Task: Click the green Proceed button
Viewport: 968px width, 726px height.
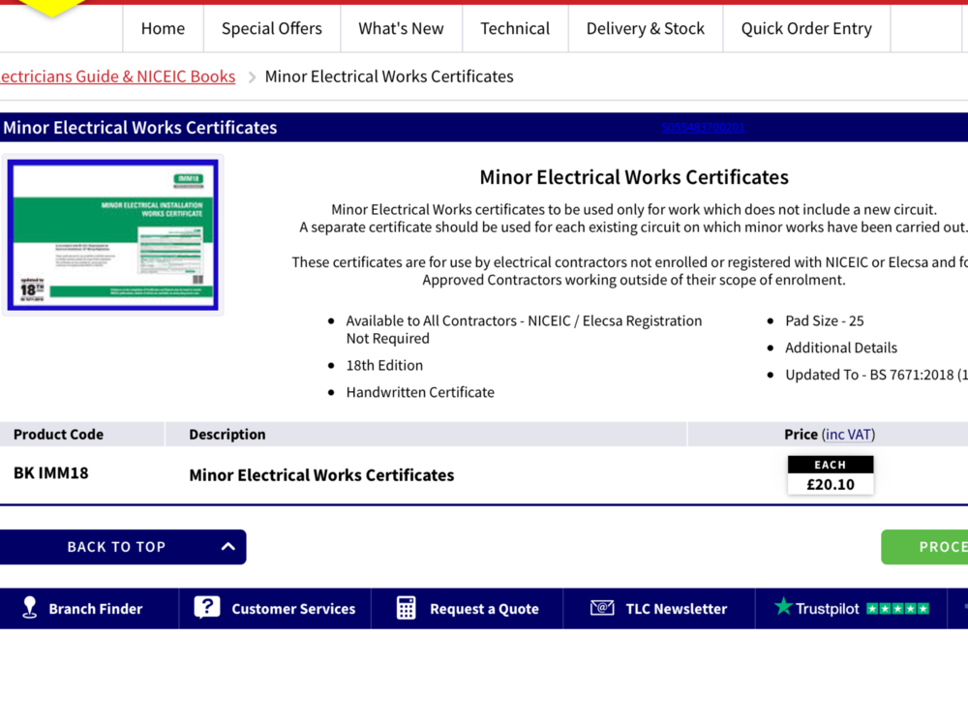Action: [x=924, y=547]
